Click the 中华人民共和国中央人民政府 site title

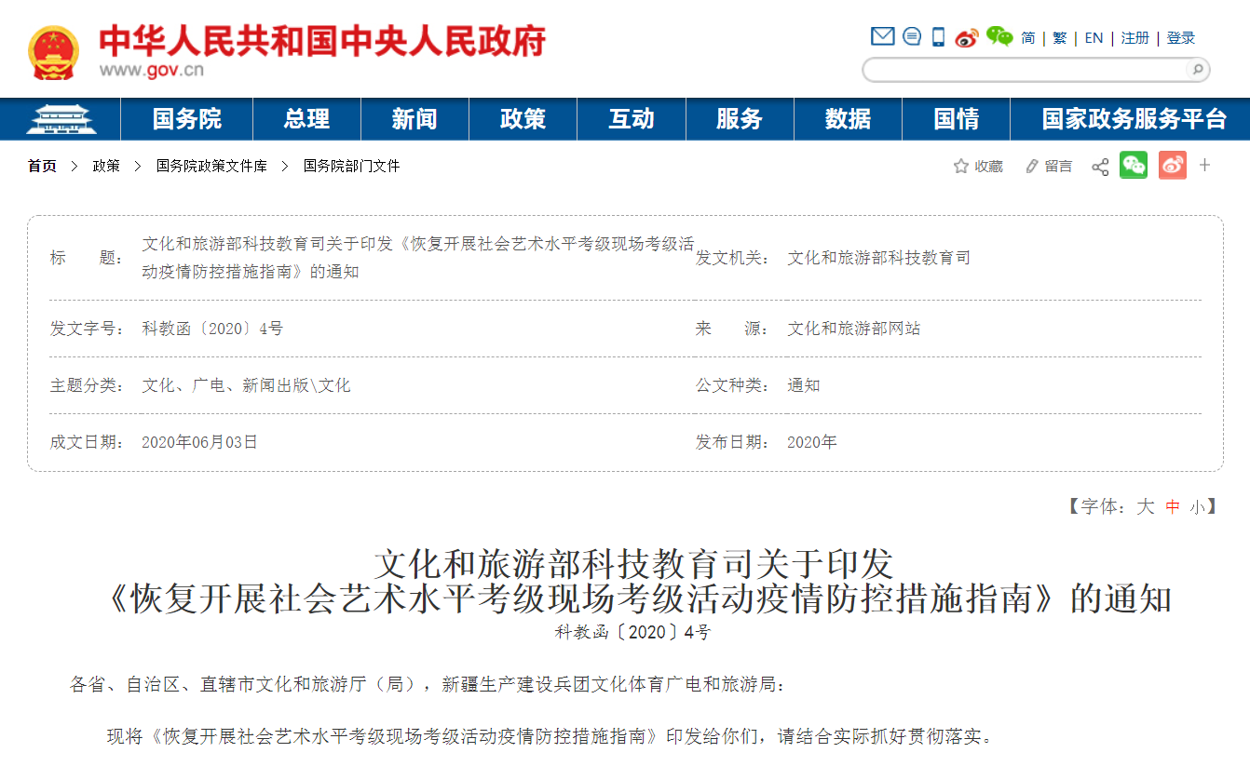(x=322, y=42)
